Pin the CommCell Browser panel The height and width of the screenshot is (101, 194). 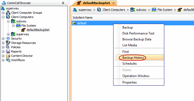click(63, 3)
